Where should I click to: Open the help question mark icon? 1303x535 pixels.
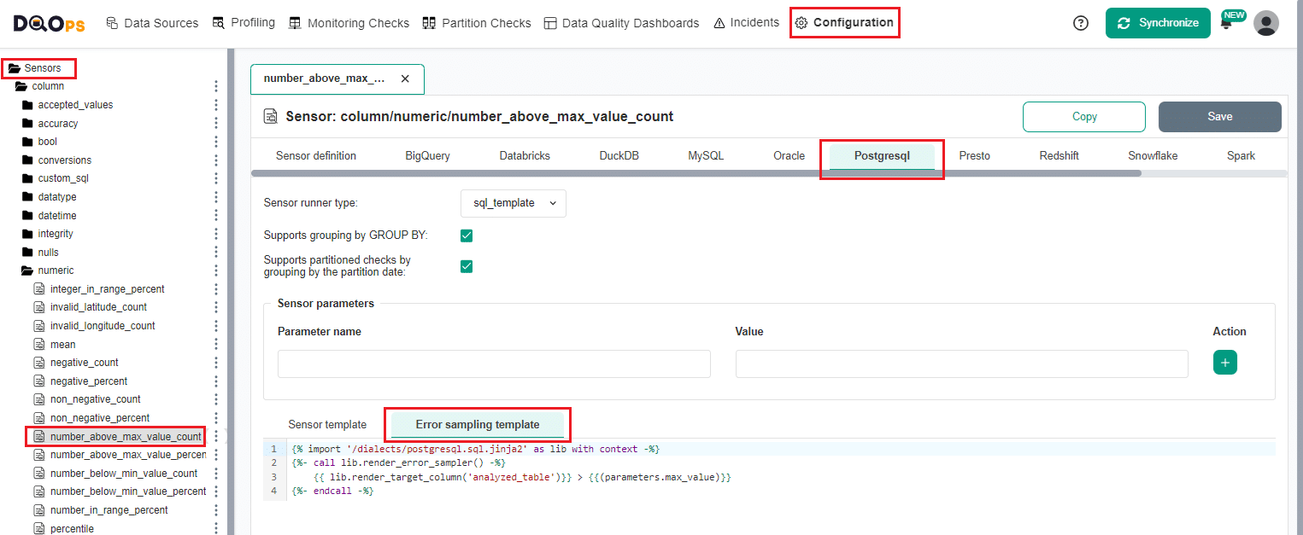1081,23
